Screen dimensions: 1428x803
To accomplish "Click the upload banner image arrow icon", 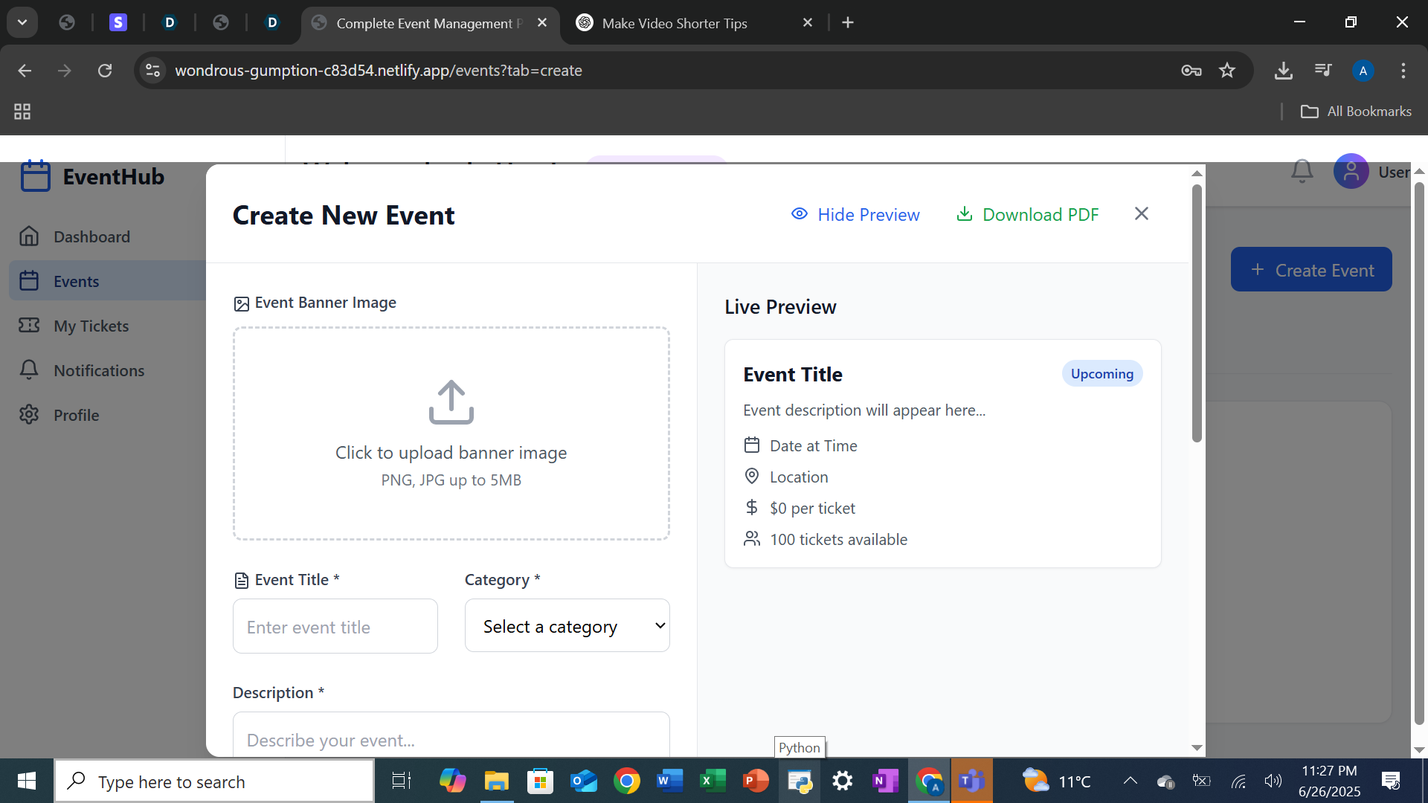I will [451, 402].
